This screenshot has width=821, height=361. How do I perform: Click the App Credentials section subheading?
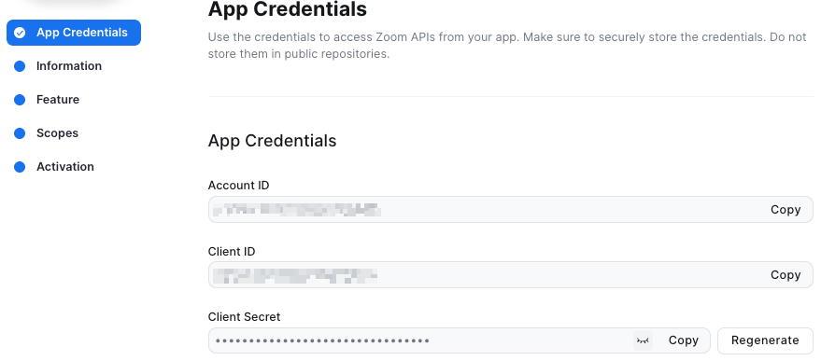[x=273, y=141]
